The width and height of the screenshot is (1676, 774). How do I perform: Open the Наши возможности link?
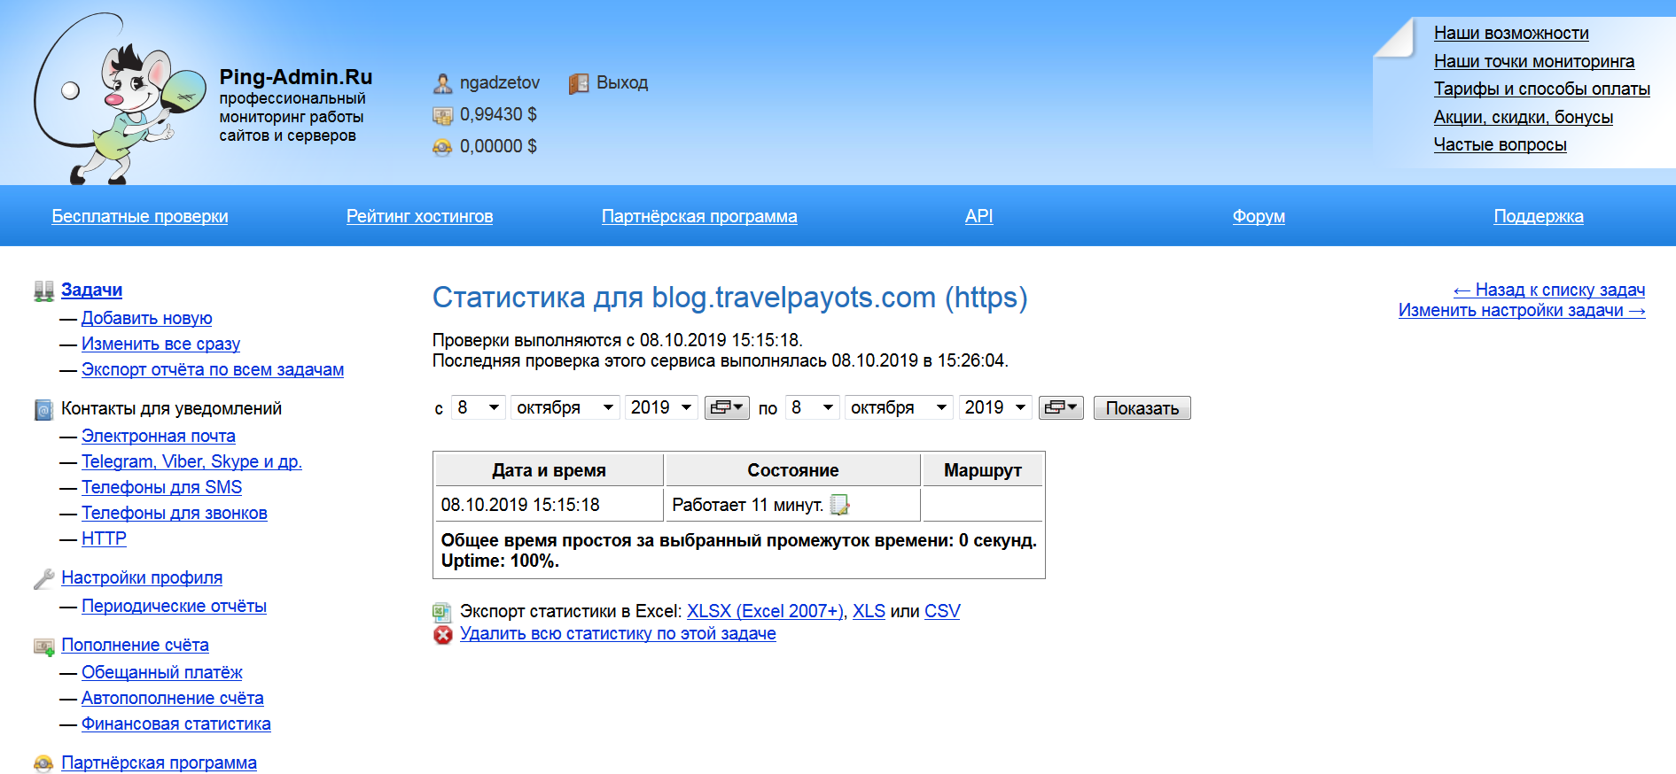(x=1511, y=33)
